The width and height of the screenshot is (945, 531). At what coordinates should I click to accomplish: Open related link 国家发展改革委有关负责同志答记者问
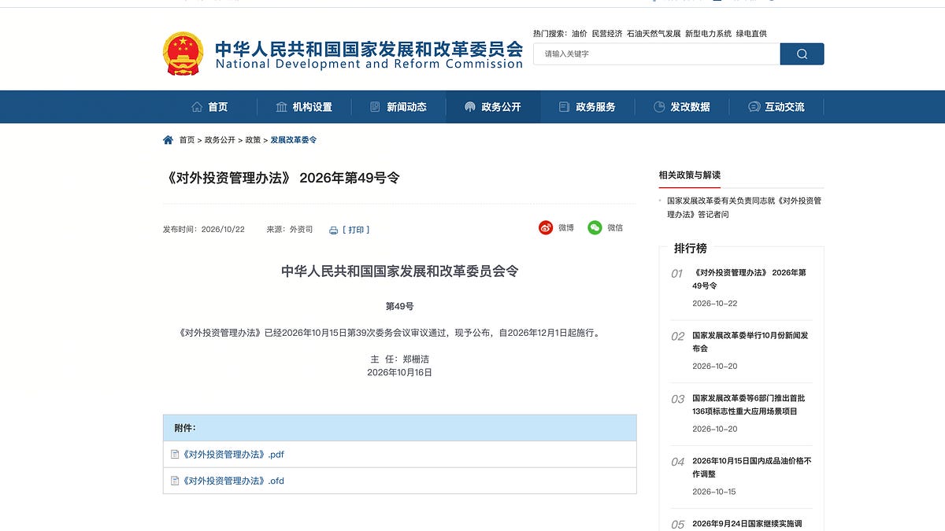(x=744, y=208)
